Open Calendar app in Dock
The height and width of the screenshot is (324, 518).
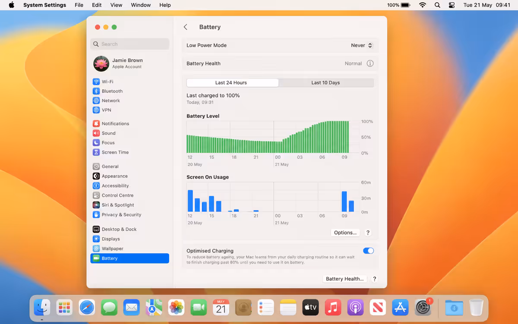coord(221,307)
